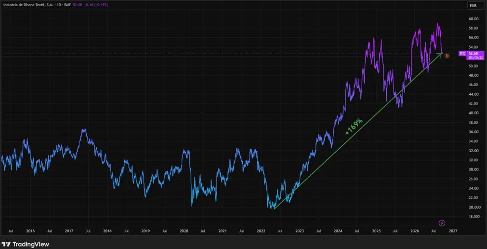Click the 42.00 price axis label

474,104
